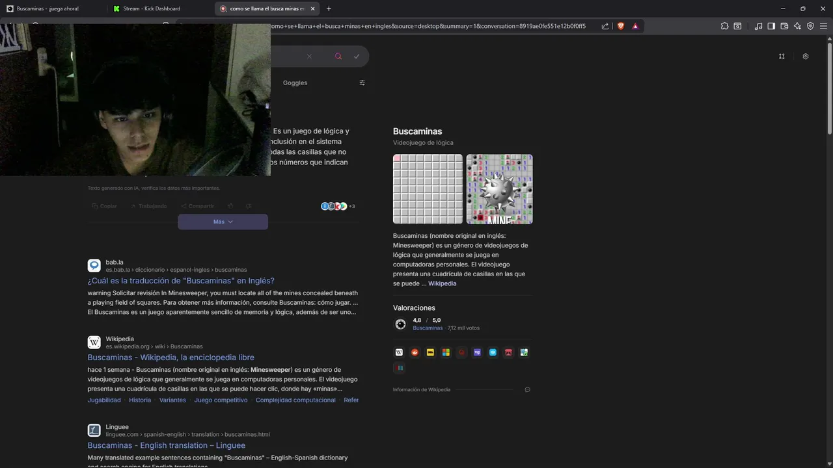Open Brave Shields lion icon

(x=621, y=26)
